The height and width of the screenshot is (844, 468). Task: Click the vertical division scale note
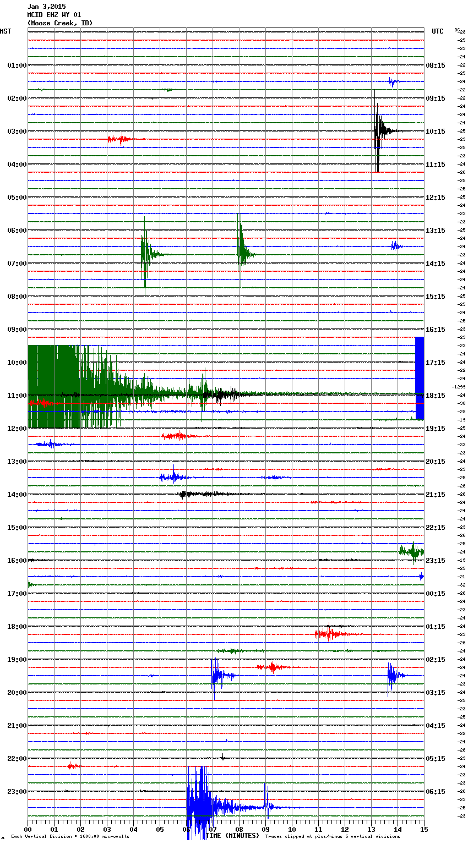coord(70,836)
